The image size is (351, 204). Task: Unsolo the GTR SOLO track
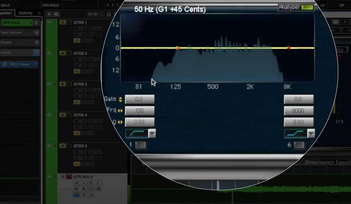(x=69, y=177)
